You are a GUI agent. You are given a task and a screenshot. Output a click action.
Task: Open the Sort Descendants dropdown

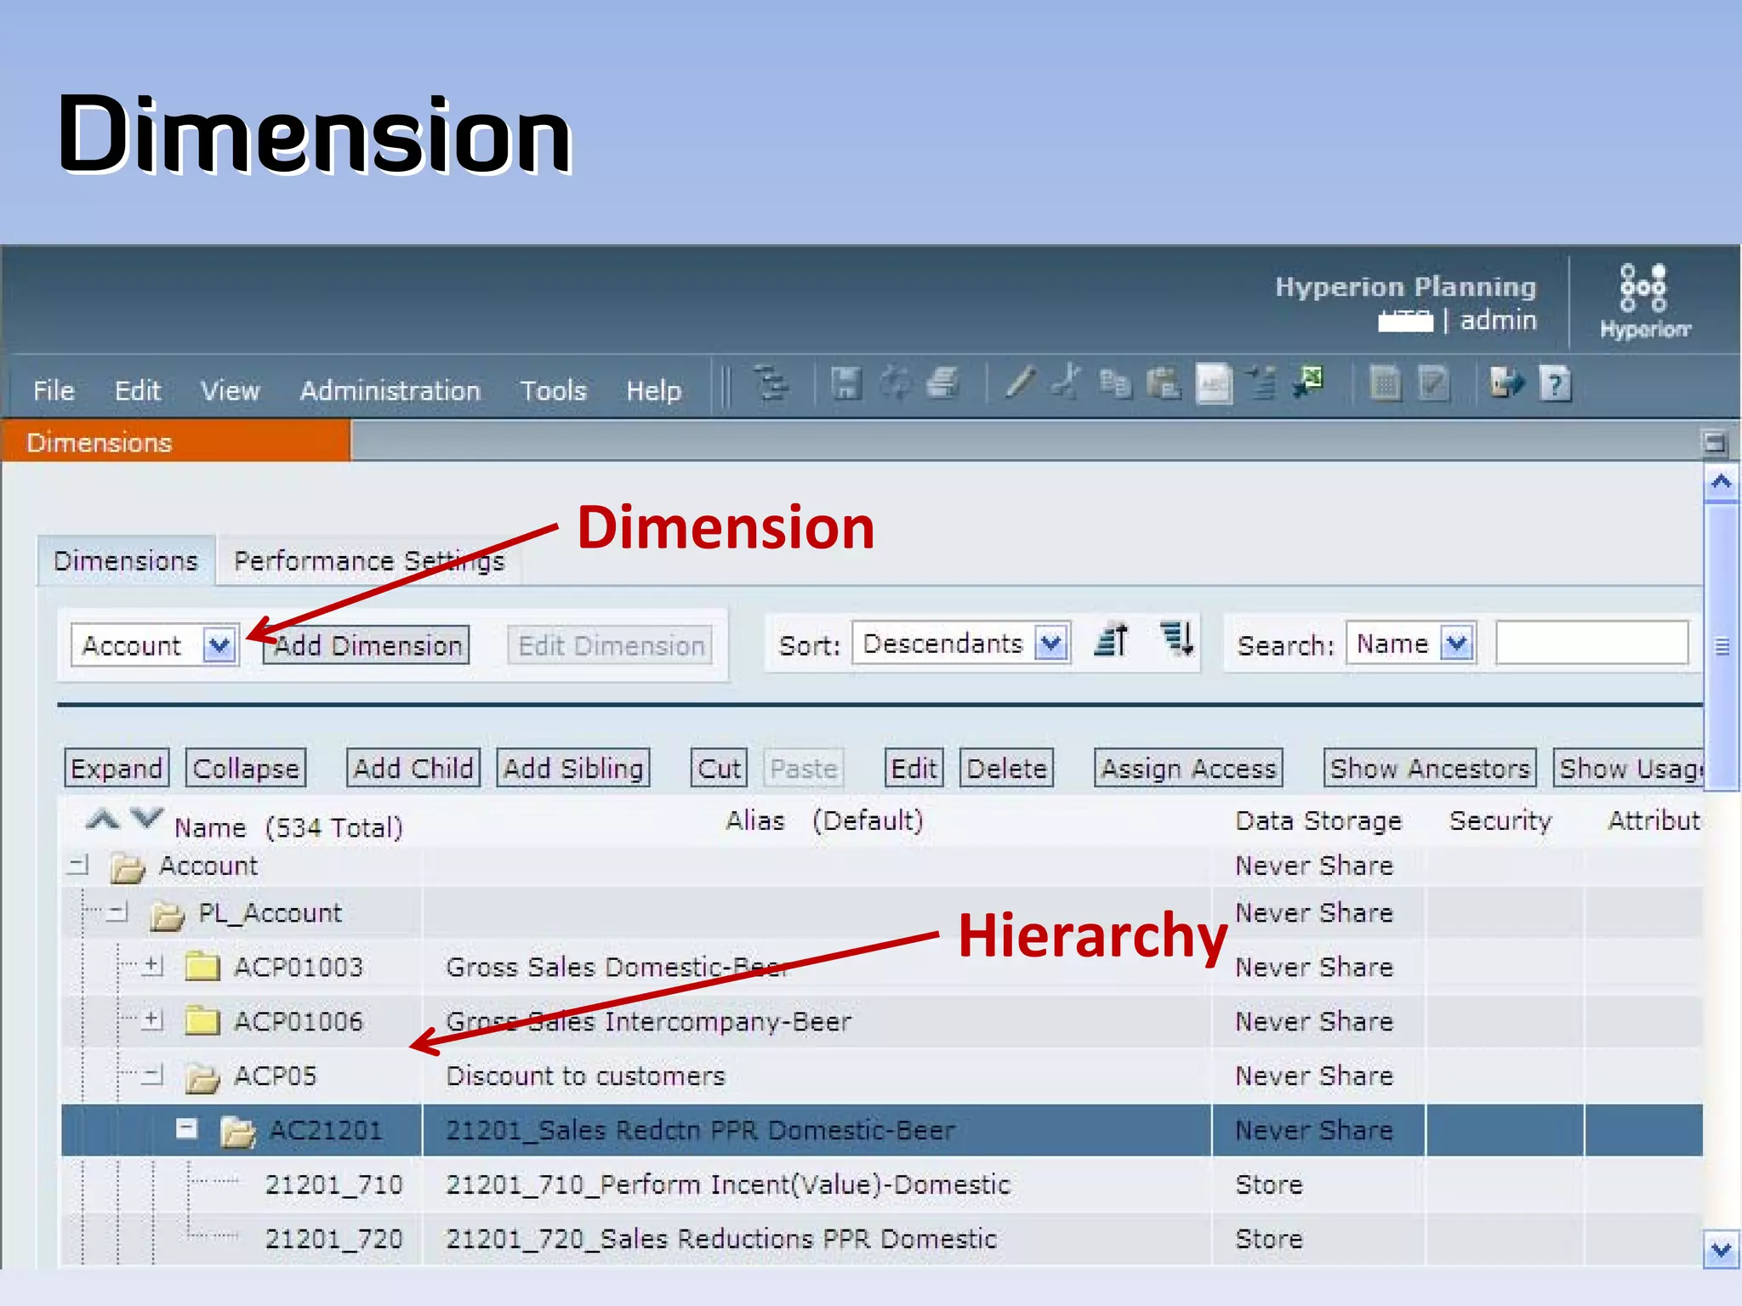tap(1051, 644)
